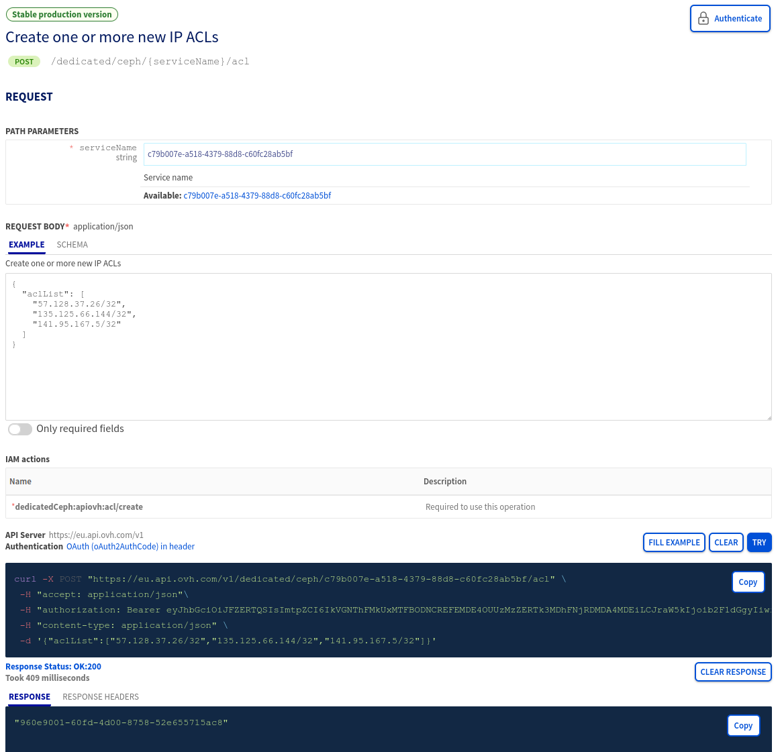This screenshot has height=752, width=782.
Task: Click the CLEAR button near the API server
Action: [726, 542]
